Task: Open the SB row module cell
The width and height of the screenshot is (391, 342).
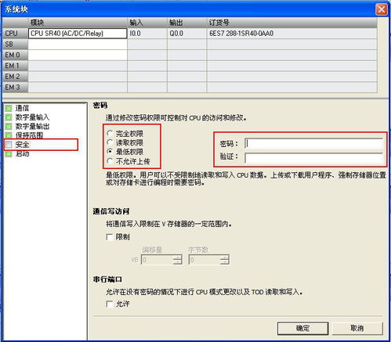Action: (78, 45)
